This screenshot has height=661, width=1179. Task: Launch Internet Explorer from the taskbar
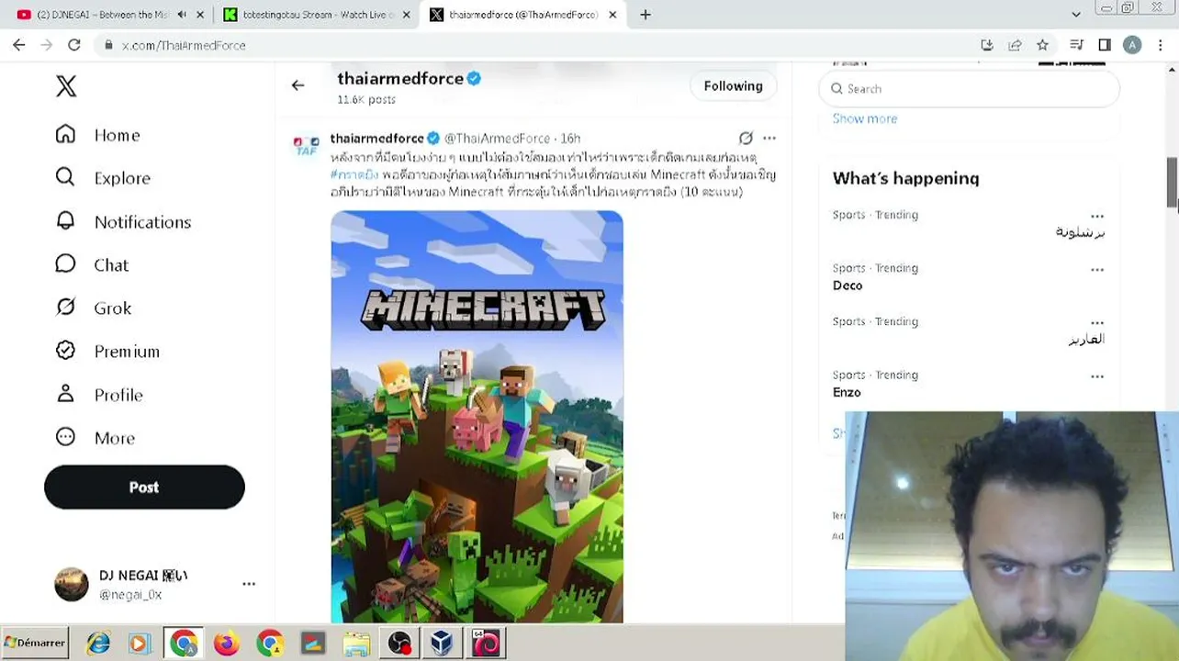[x=98, y=644]
